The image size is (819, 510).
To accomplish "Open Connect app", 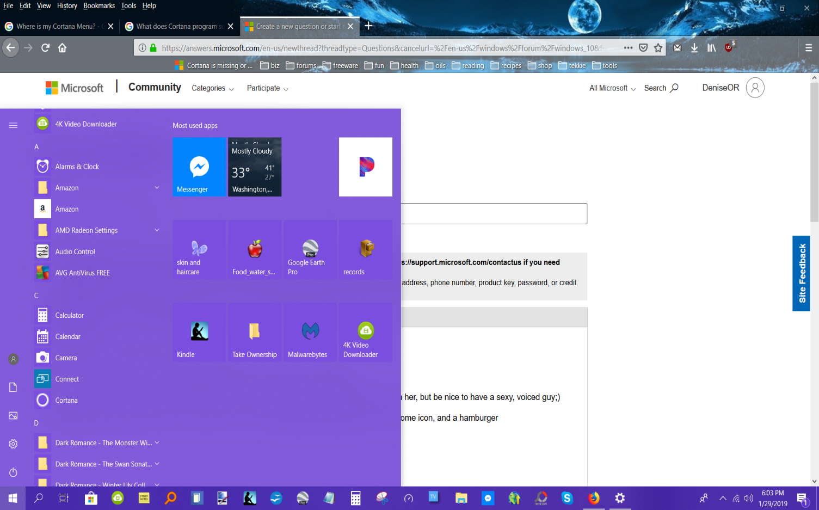I will coord(98,379).
